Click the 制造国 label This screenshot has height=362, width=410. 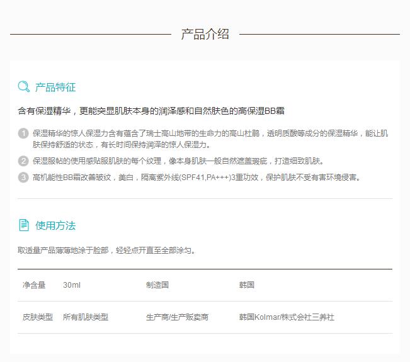[157, 285]
